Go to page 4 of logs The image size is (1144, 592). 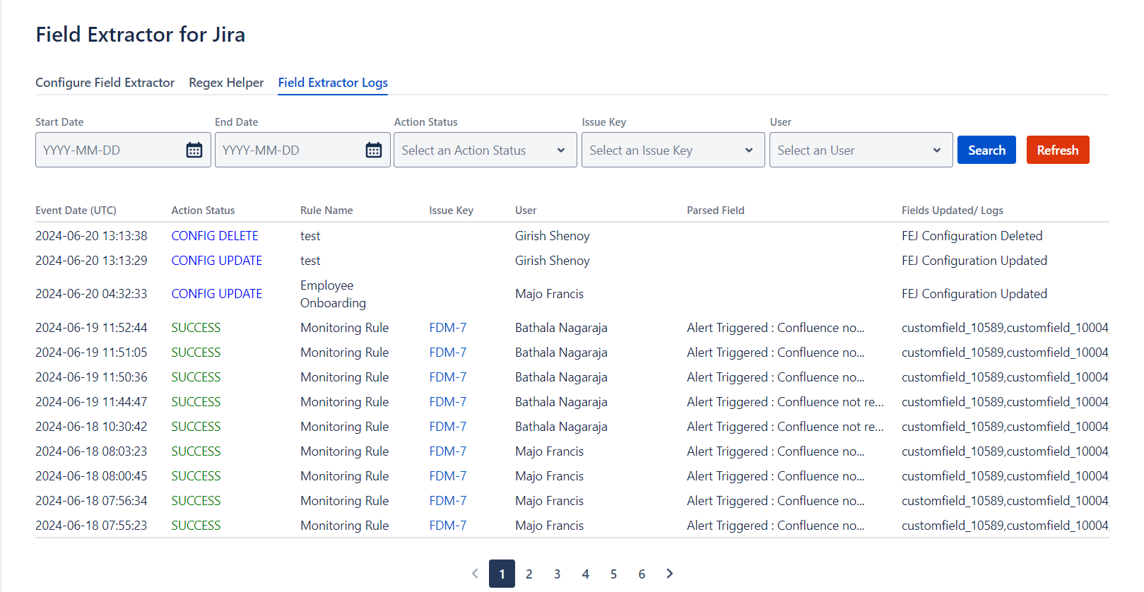point(586,574)
